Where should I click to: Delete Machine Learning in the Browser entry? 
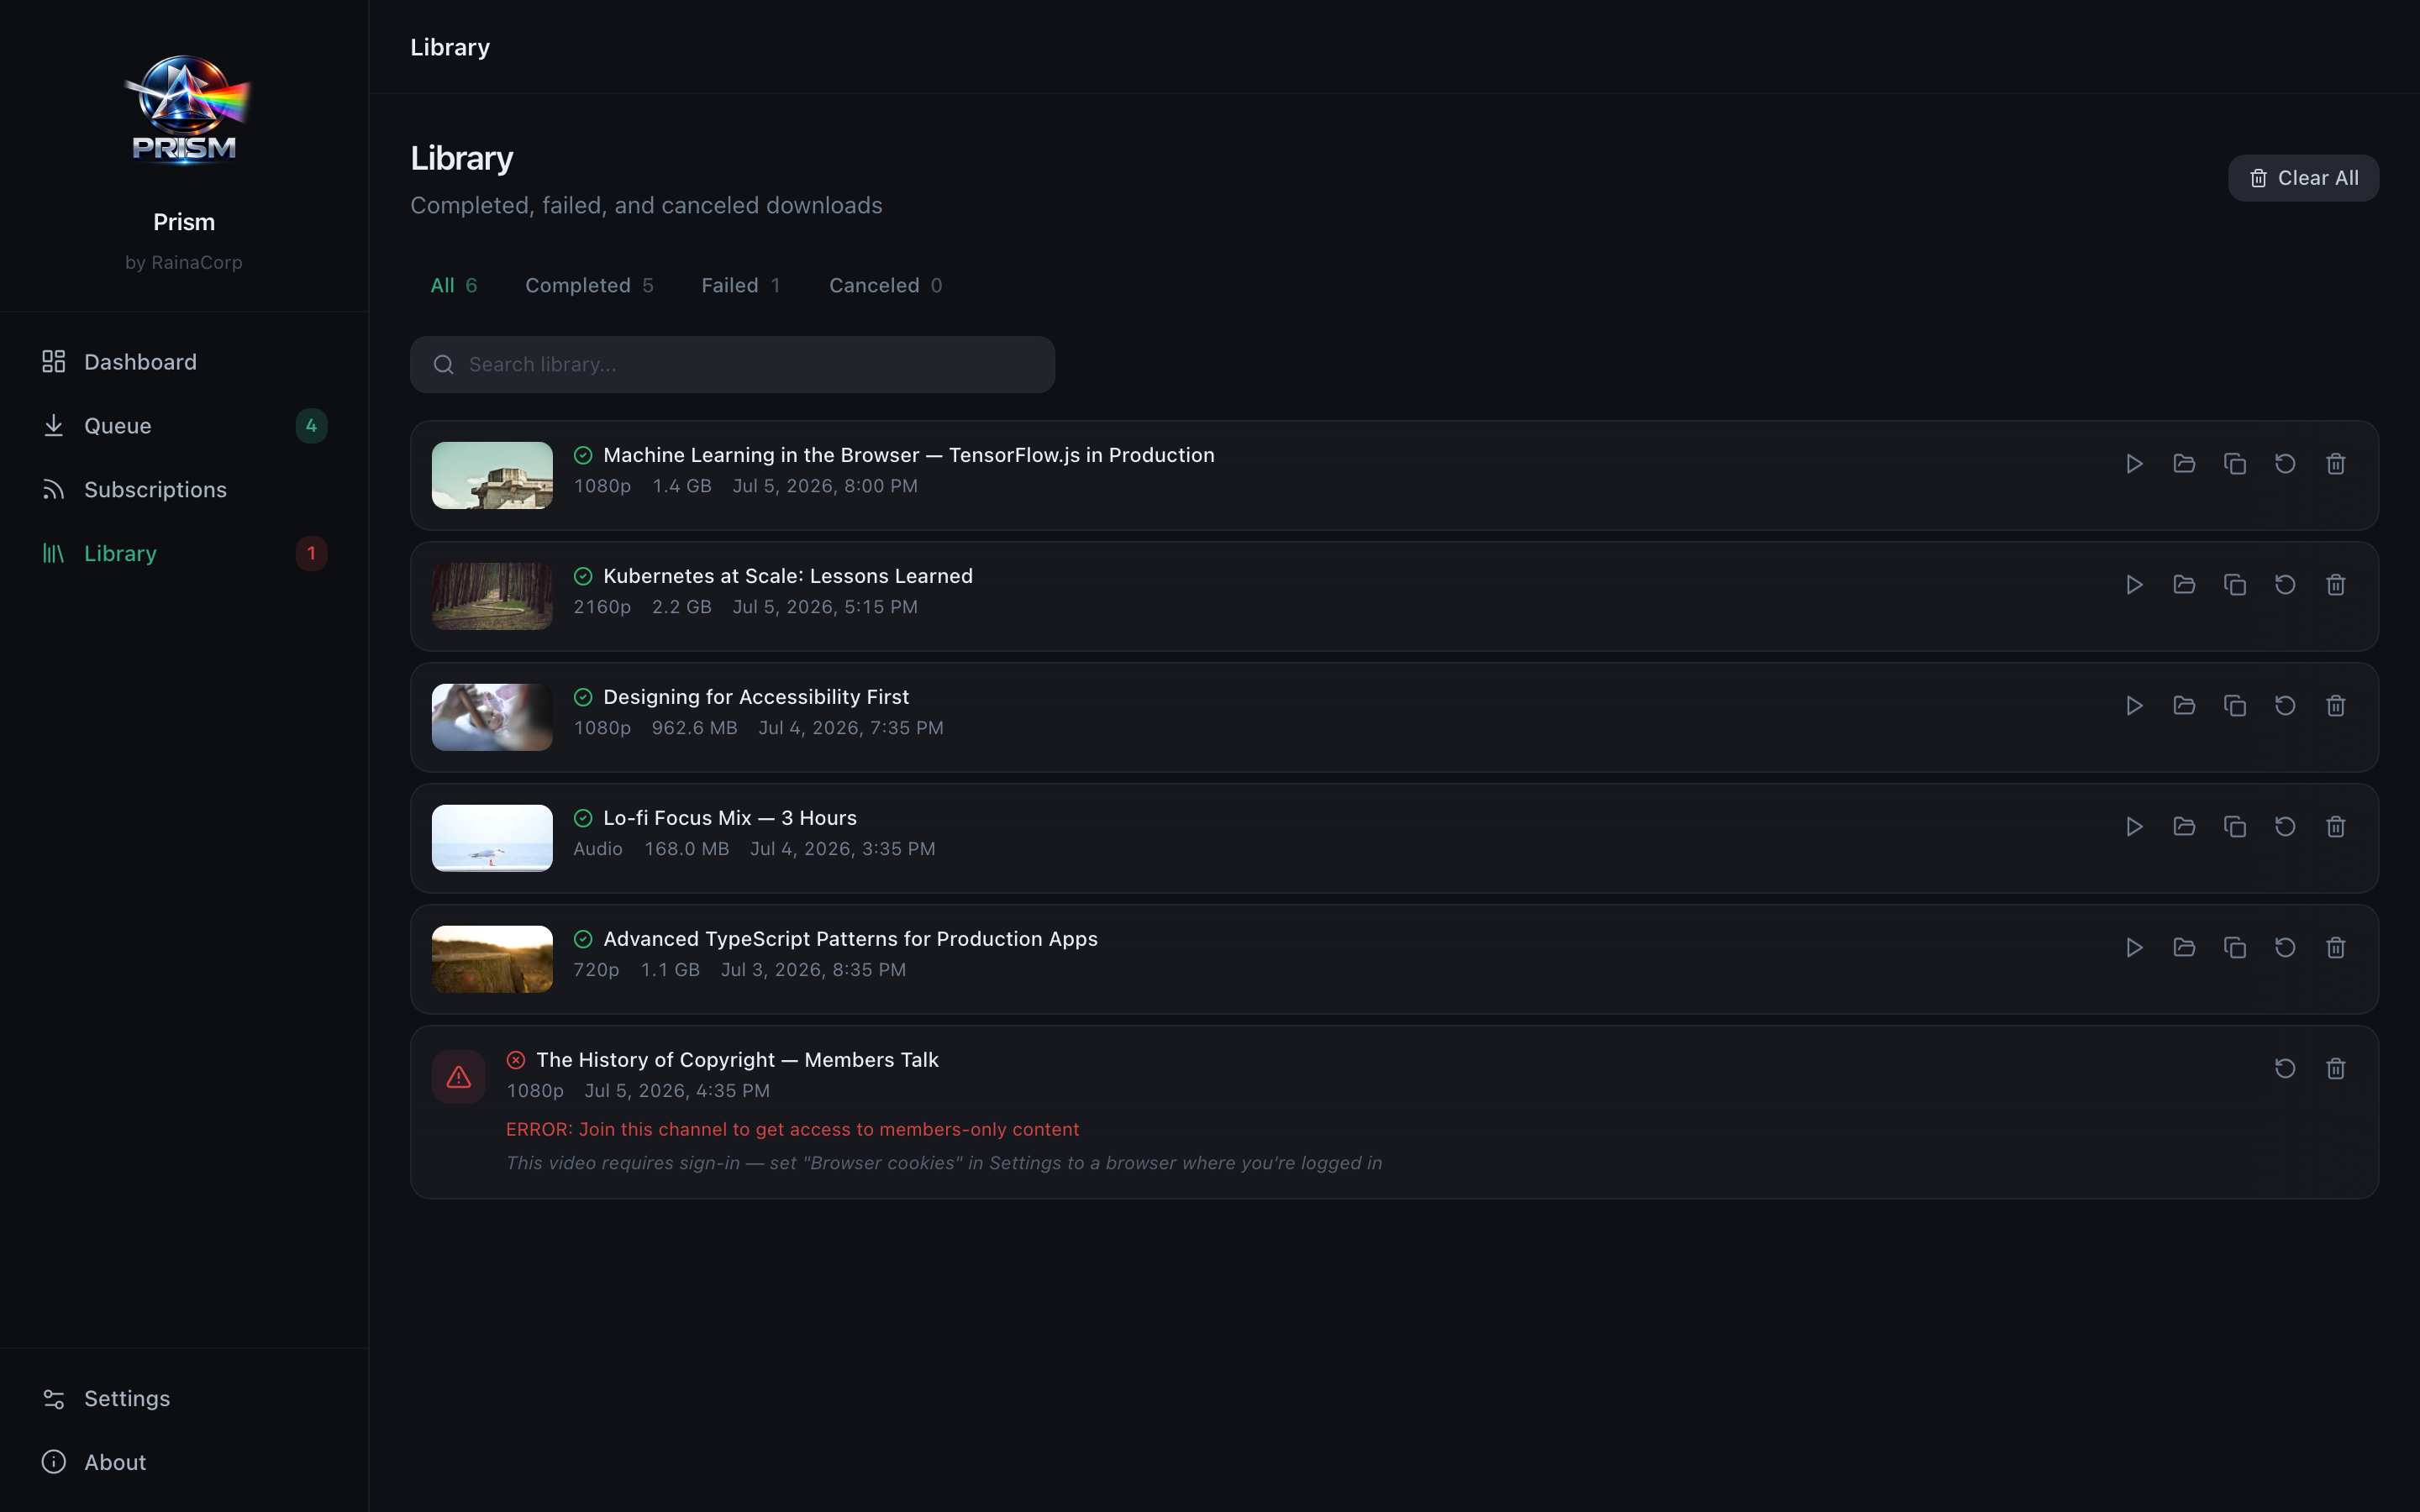pos(2336,464)
